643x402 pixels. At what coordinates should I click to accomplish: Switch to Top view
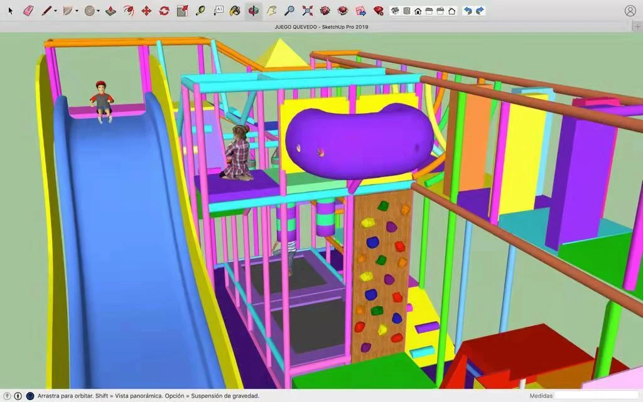point(406,11)
